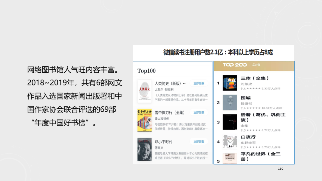Open 平凡的世界 cover thumbnail

pyautogui.click(x=230, y=159)
